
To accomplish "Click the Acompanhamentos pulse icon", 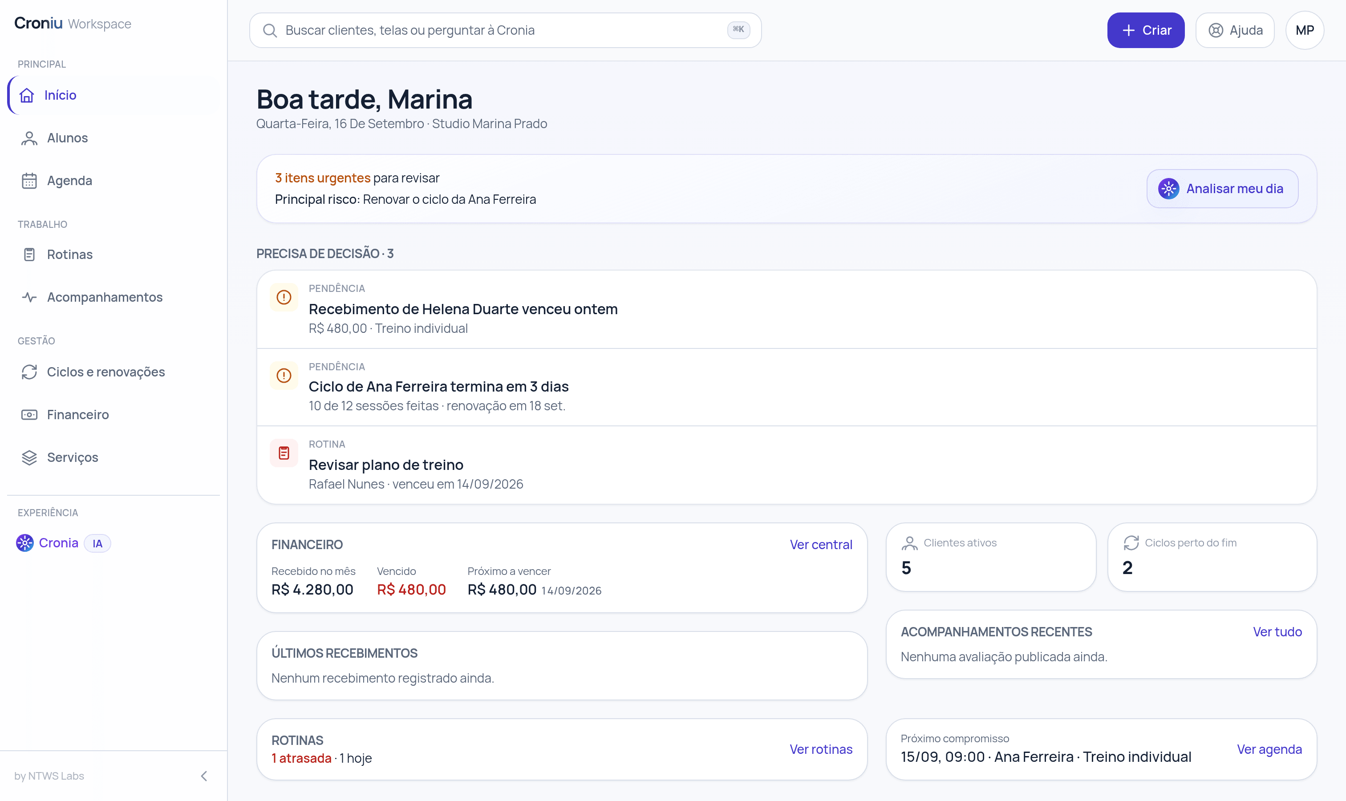I will pyautogui.click(x=29, y=297).
